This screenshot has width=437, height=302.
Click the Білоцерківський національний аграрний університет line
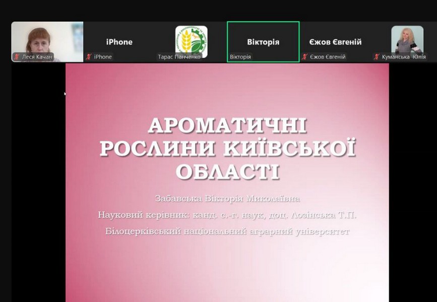[x=227, y=232]
